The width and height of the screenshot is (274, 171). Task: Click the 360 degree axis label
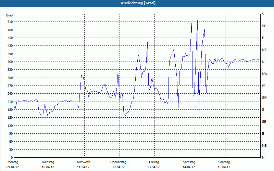point(10,62)
